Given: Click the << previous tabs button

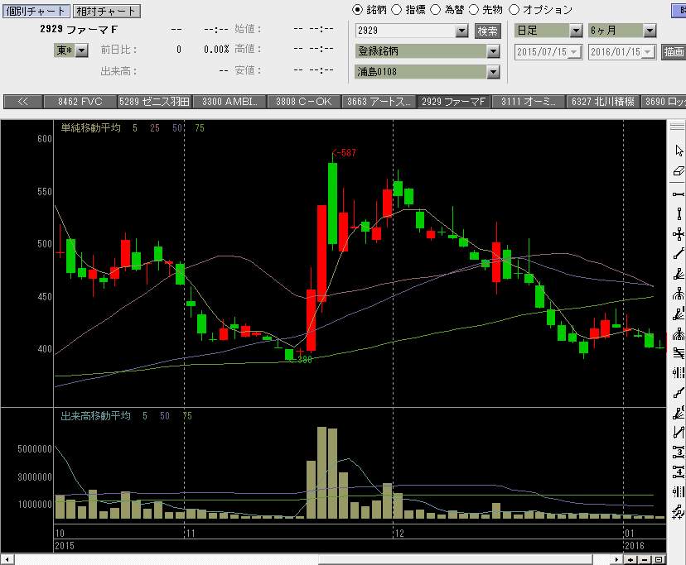Looking at the screenshot, I should 22,102.
